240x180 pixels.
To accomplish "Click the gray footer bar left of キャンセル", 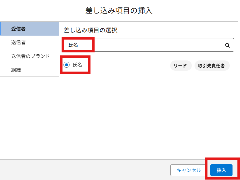I will (x=83, y=170).
